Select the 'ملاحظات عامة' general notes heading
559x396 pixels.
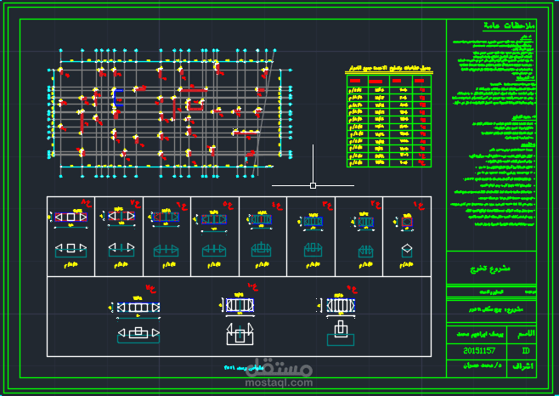tap(509, 25)
